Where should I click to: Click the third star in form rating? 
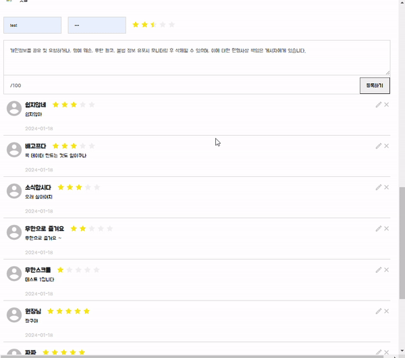point(154,24)
